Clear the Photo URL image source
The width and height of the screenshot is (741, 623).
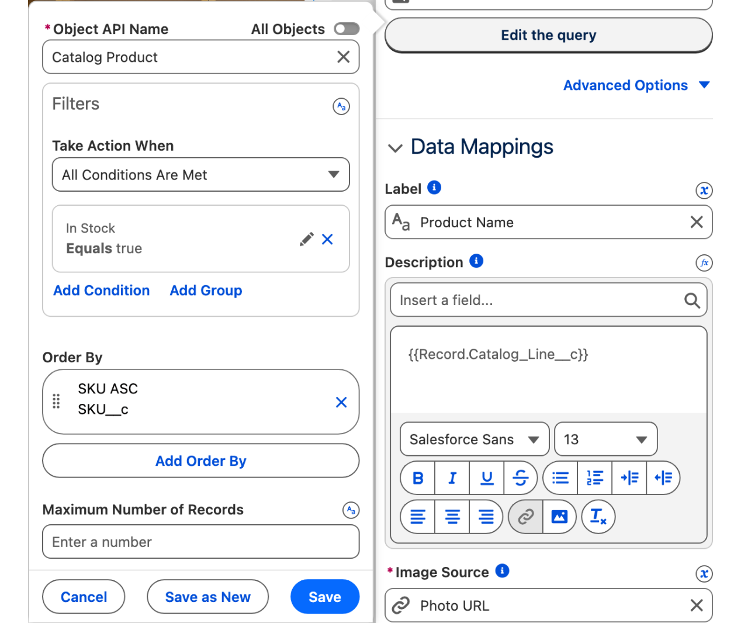(x=697, y=605)
